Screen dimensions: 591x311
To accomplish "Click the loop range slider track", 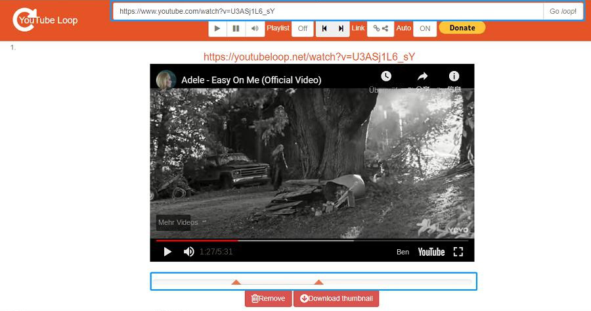I will tap(313, 281).
